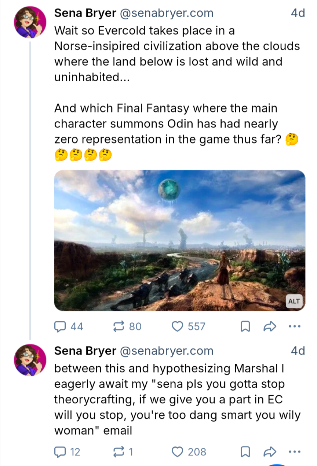Like the second post with 208 likes
This screenshot has width=317, height=466.
tap(189, 452)
